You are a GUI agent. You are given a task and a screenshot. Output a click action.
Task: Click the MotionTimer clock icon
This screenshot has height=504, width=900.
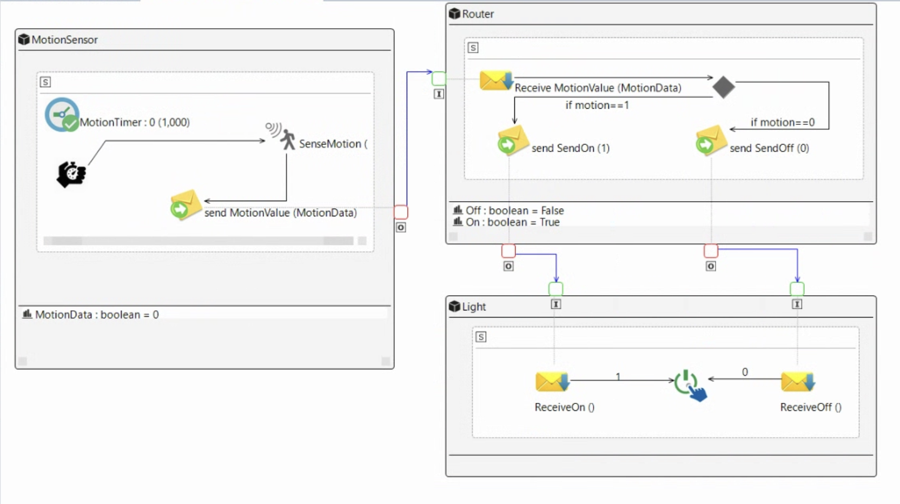[62, 115]
